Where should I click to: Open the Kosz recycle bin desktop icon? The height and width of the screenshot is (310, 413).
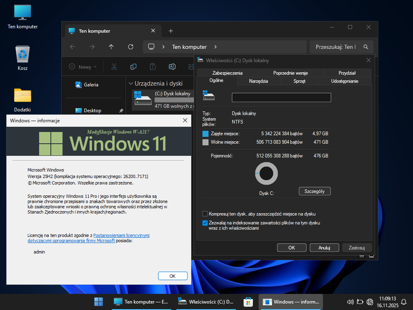(23, 54)
